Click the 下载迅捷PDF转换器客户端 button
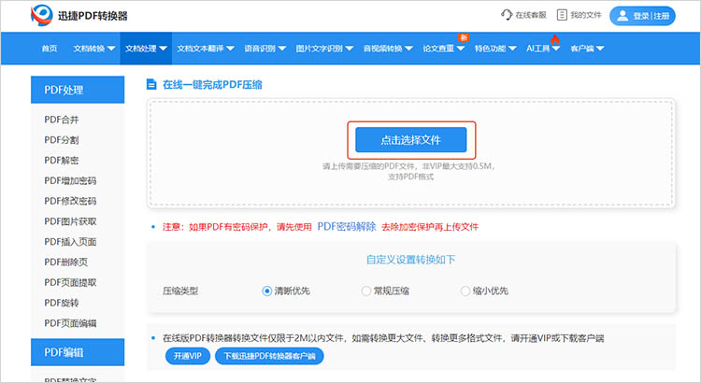Viewport: 701px width, 383px height. click(x=269, y=356)
